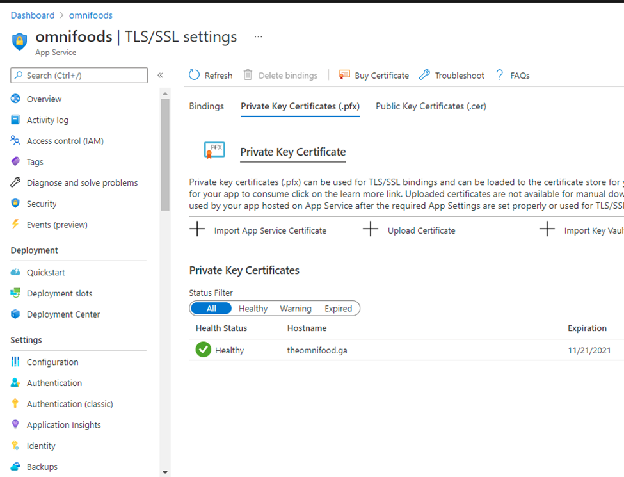Click sidebar scroll down arrow
Viewport: 624px width, 477px height.
165,473
